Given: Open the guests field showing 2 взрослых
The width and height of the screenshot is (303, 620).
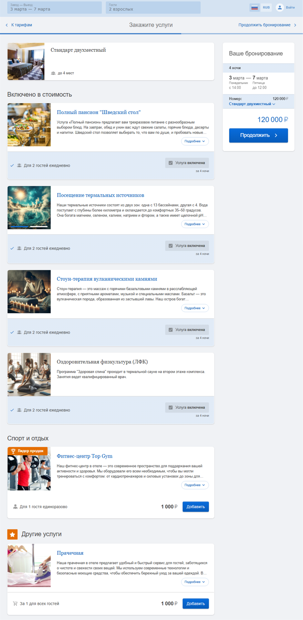Looking at the screenshot, I should click(153, 7).
